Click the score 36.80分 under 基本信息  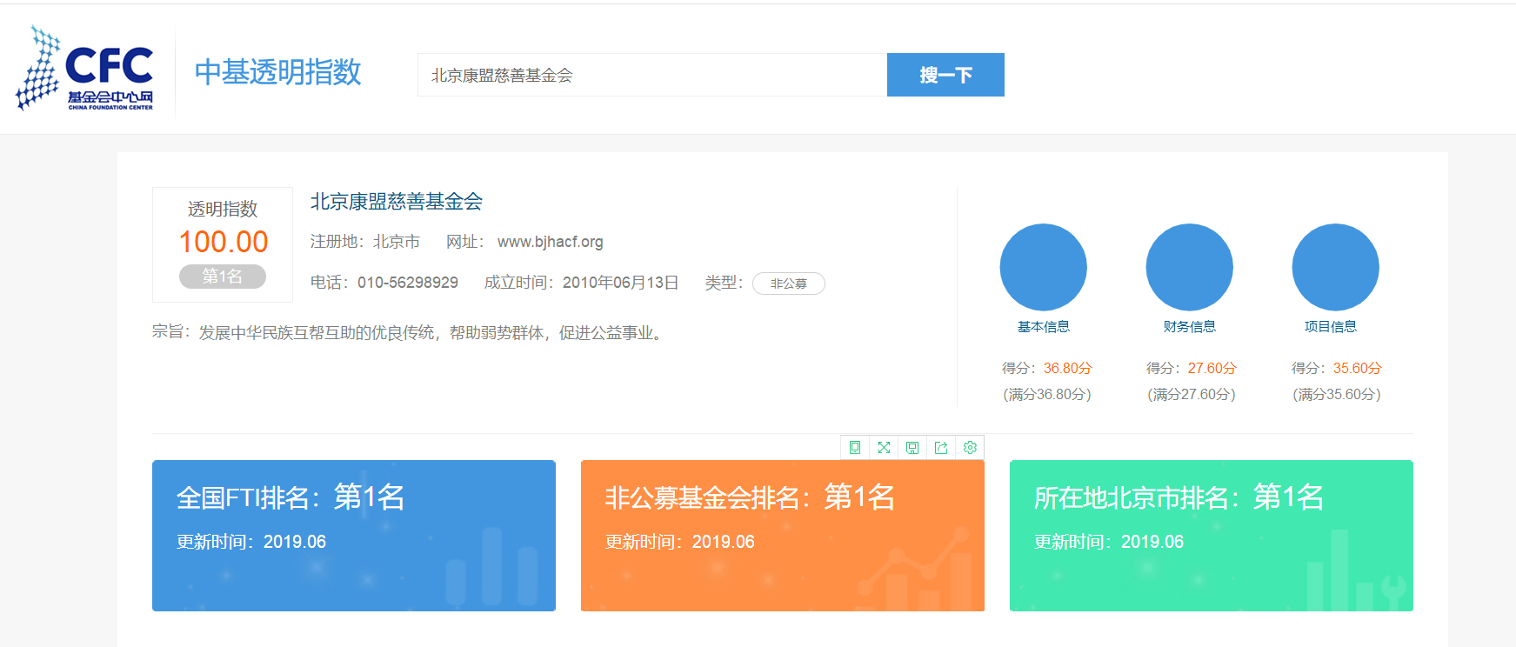coord(1068,368)
